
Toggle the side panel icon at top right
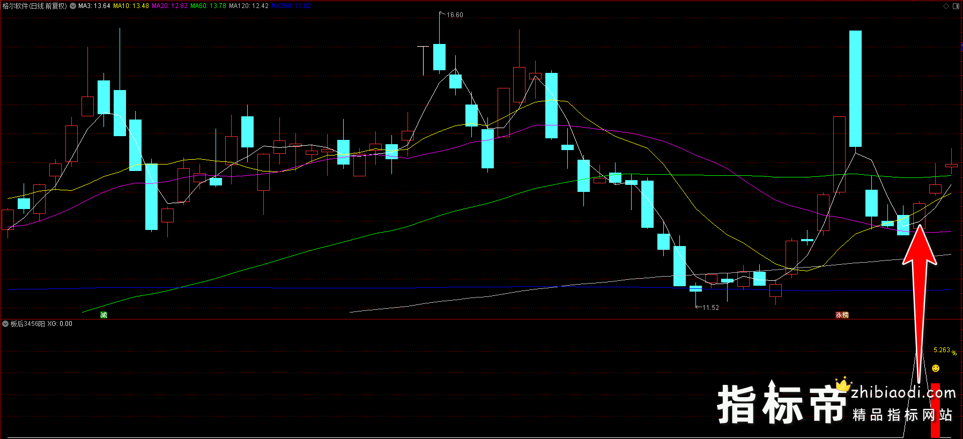click(956, 6)
